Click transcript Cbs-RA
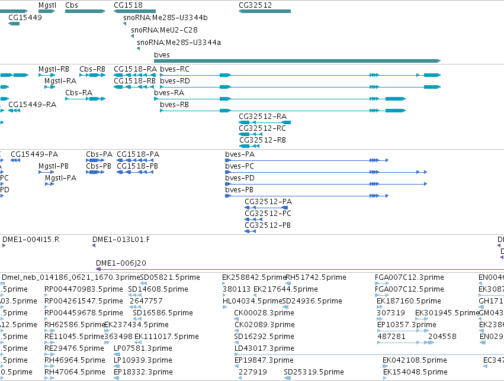Viewport: 504px width, 381px height. click(x=85, y=99)
